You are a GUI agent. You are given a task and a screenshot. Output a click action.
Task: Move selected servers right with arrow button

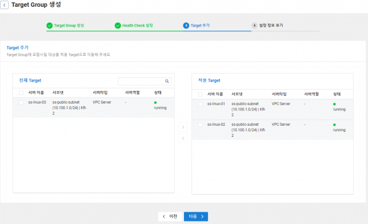pyautogui.click(x=183, y=127)
